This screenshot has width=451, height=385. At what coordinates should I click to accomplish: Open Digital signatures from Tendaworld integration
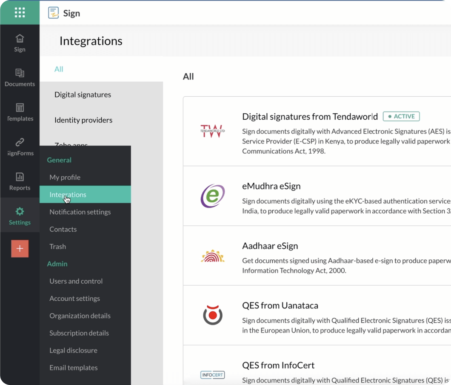pos(309,116)
